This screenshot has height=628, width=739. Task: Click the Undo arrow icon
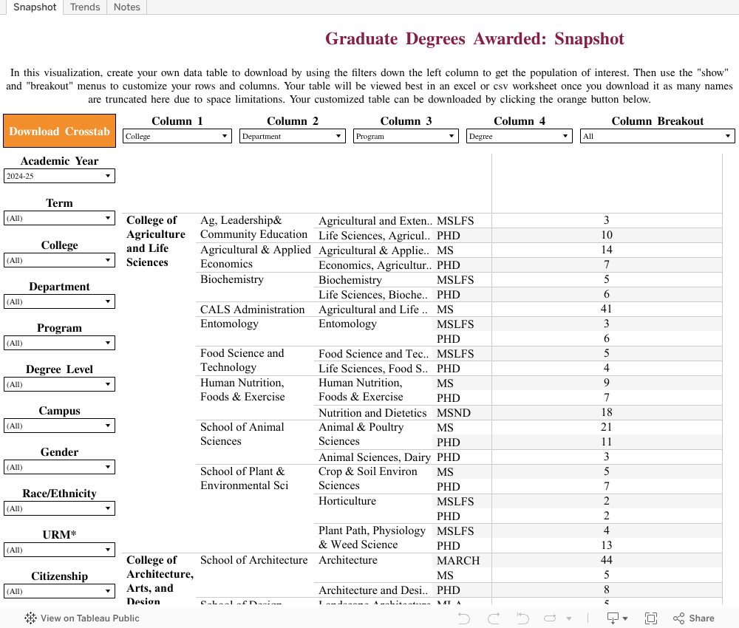tap(464, 618)
